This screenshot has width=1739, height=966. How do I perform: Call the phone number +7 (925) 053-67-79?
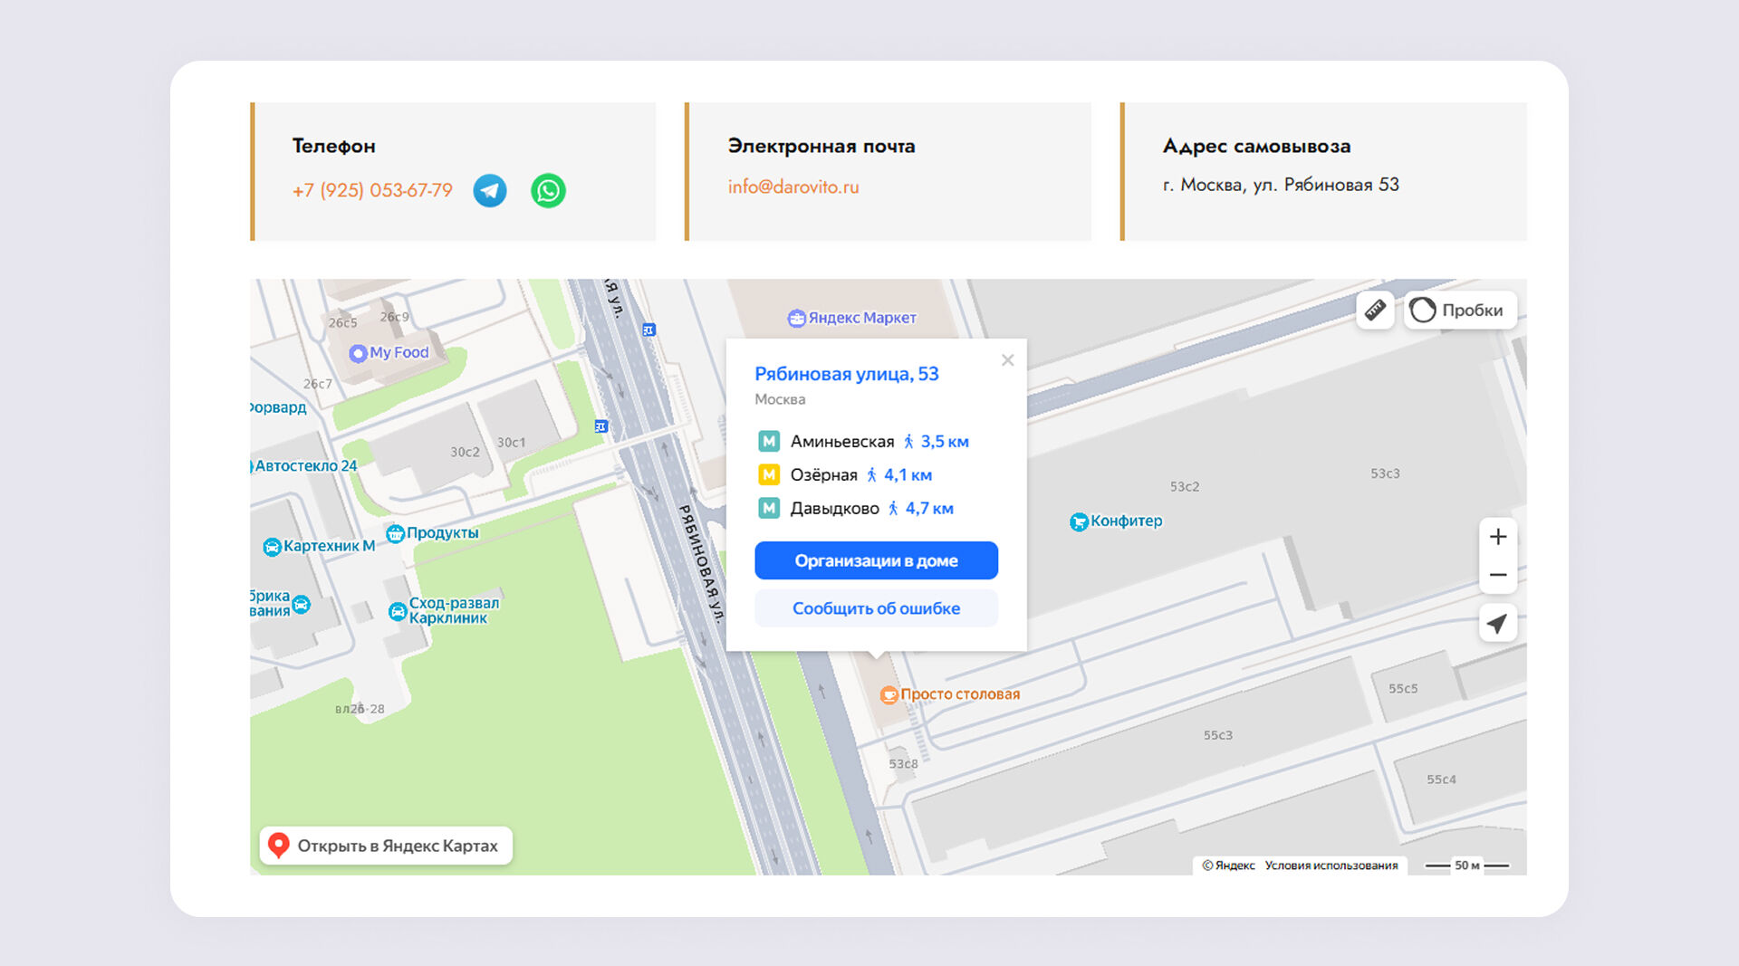tap(372, 191)
